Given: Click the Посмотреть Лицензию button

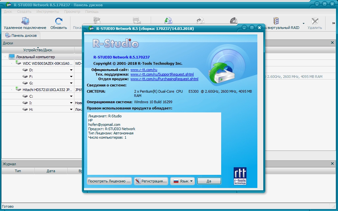Looking at the screenshot, I should pyautogui.click(x=109, y=181).
